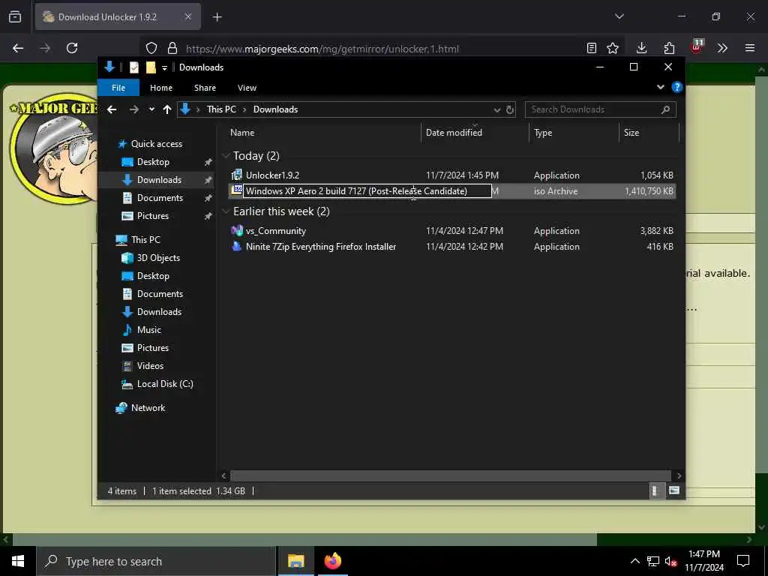The height and width of the screenshot is (576, 768).
Task: Click Downloads in address breadcrumb
Action: tap(275, 109)
